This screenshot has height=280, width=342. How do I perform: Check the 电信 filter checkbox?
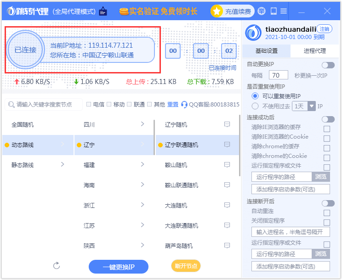pyautogui.click(x=89, y=105)
